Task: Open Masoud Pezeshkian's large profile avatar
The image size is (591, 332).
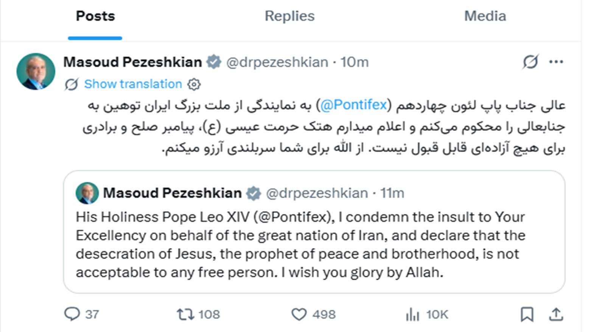Action: click(x=36, y=71)
